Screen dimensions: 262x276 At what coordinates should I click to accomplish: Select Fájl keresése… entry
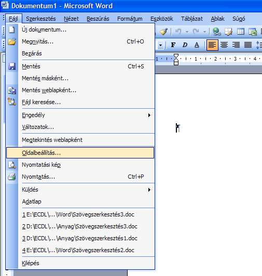[x=80, y=102]
